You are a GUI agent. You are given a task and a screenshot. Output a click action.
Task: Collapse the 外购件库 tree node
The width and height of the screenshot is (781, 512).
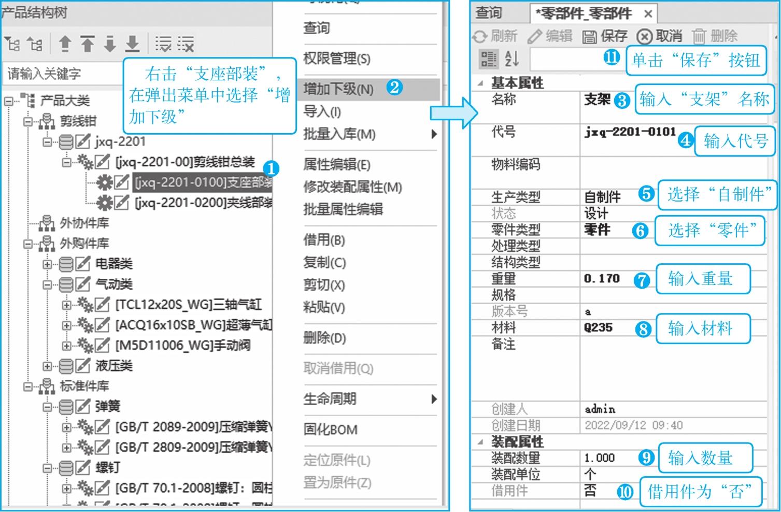click(27, 244)
